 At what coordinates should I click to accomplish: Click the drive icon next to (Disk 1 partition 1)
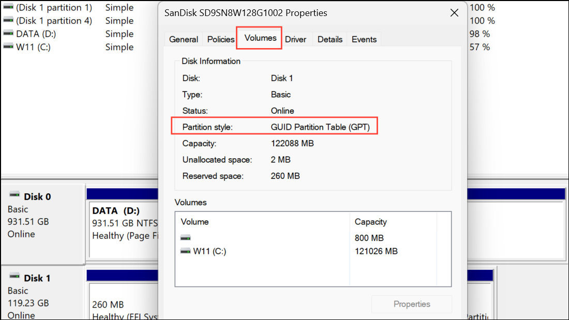[x=8, y=7]
